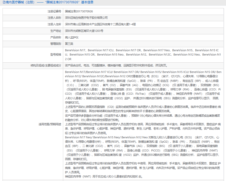Click the 型号规格 label
Viewport: 226px width, 181px height.
(x=56, y=55)
